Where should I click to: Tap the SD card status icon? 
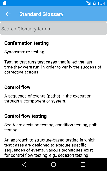pyautogui.click(x=5, y=3)
